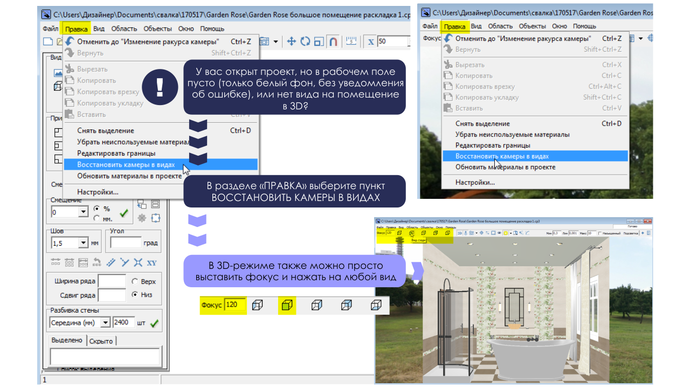The height and width of the screenshot is (388, 690).
Task: Click second gray tile-row icon under Шов
Action: click(70, 262)
